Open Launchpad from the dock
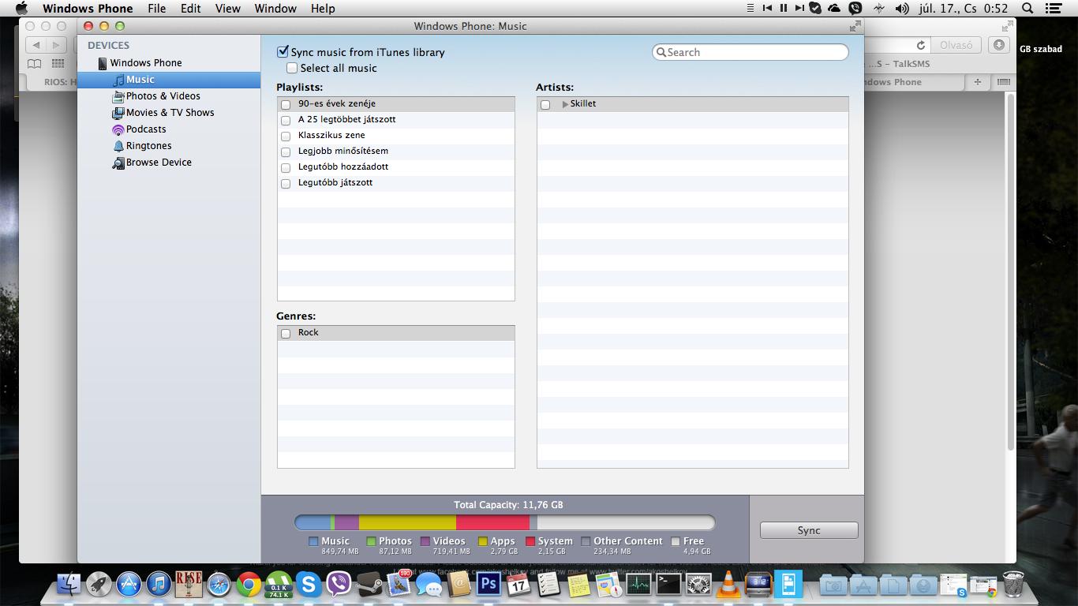 (99, 584)
